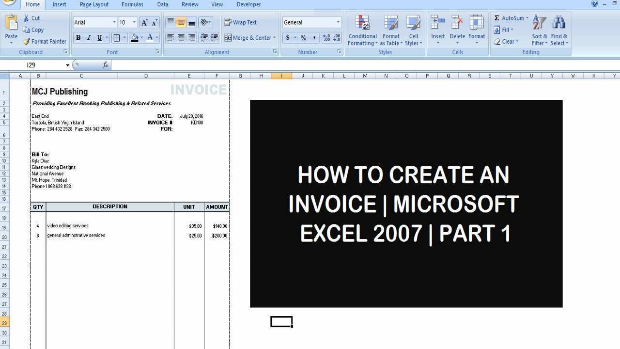Open the General number format dropdown
The height and width of the screenshot is (349, 620).
pos(338,22)
